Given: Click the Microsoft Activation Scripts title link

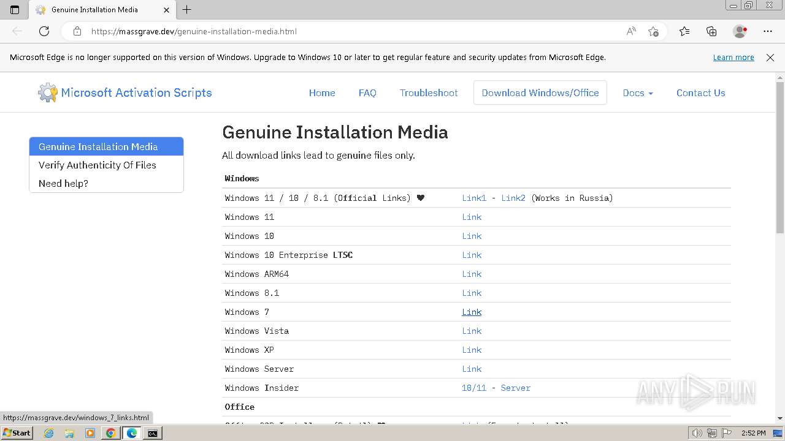Looking at the screenshot, I should (x=136, y=93).
